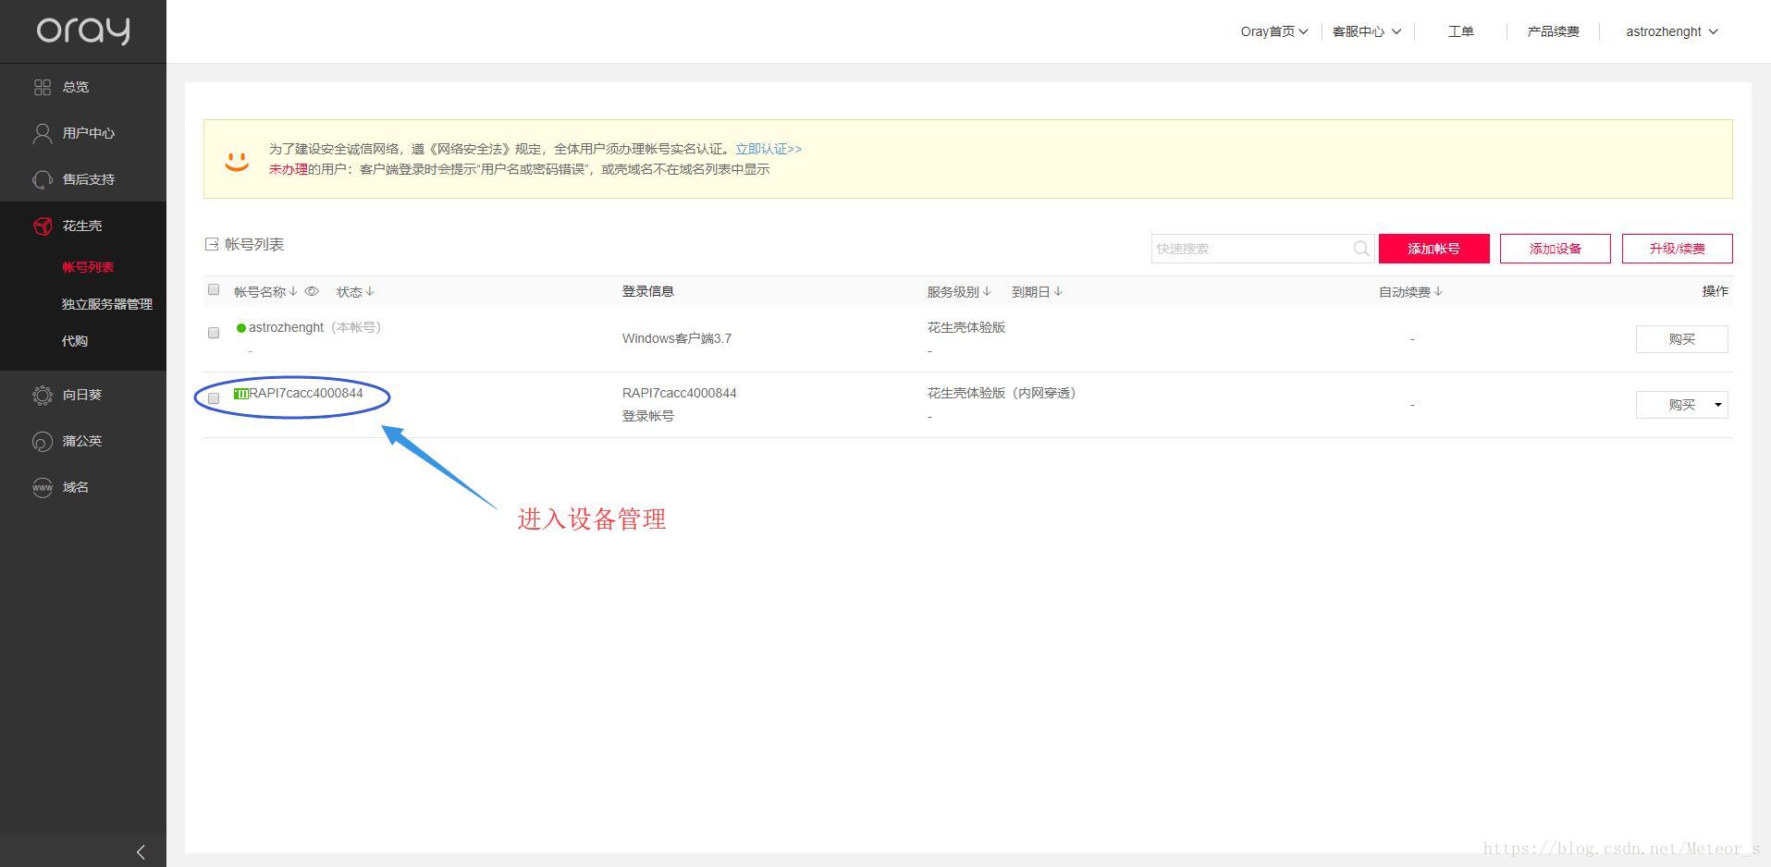Image resolution: width=1771 pixels, height=867 pixels.
Task: Click the green device icon beside RAPI7cacc4000844
Action: [241, 394]
